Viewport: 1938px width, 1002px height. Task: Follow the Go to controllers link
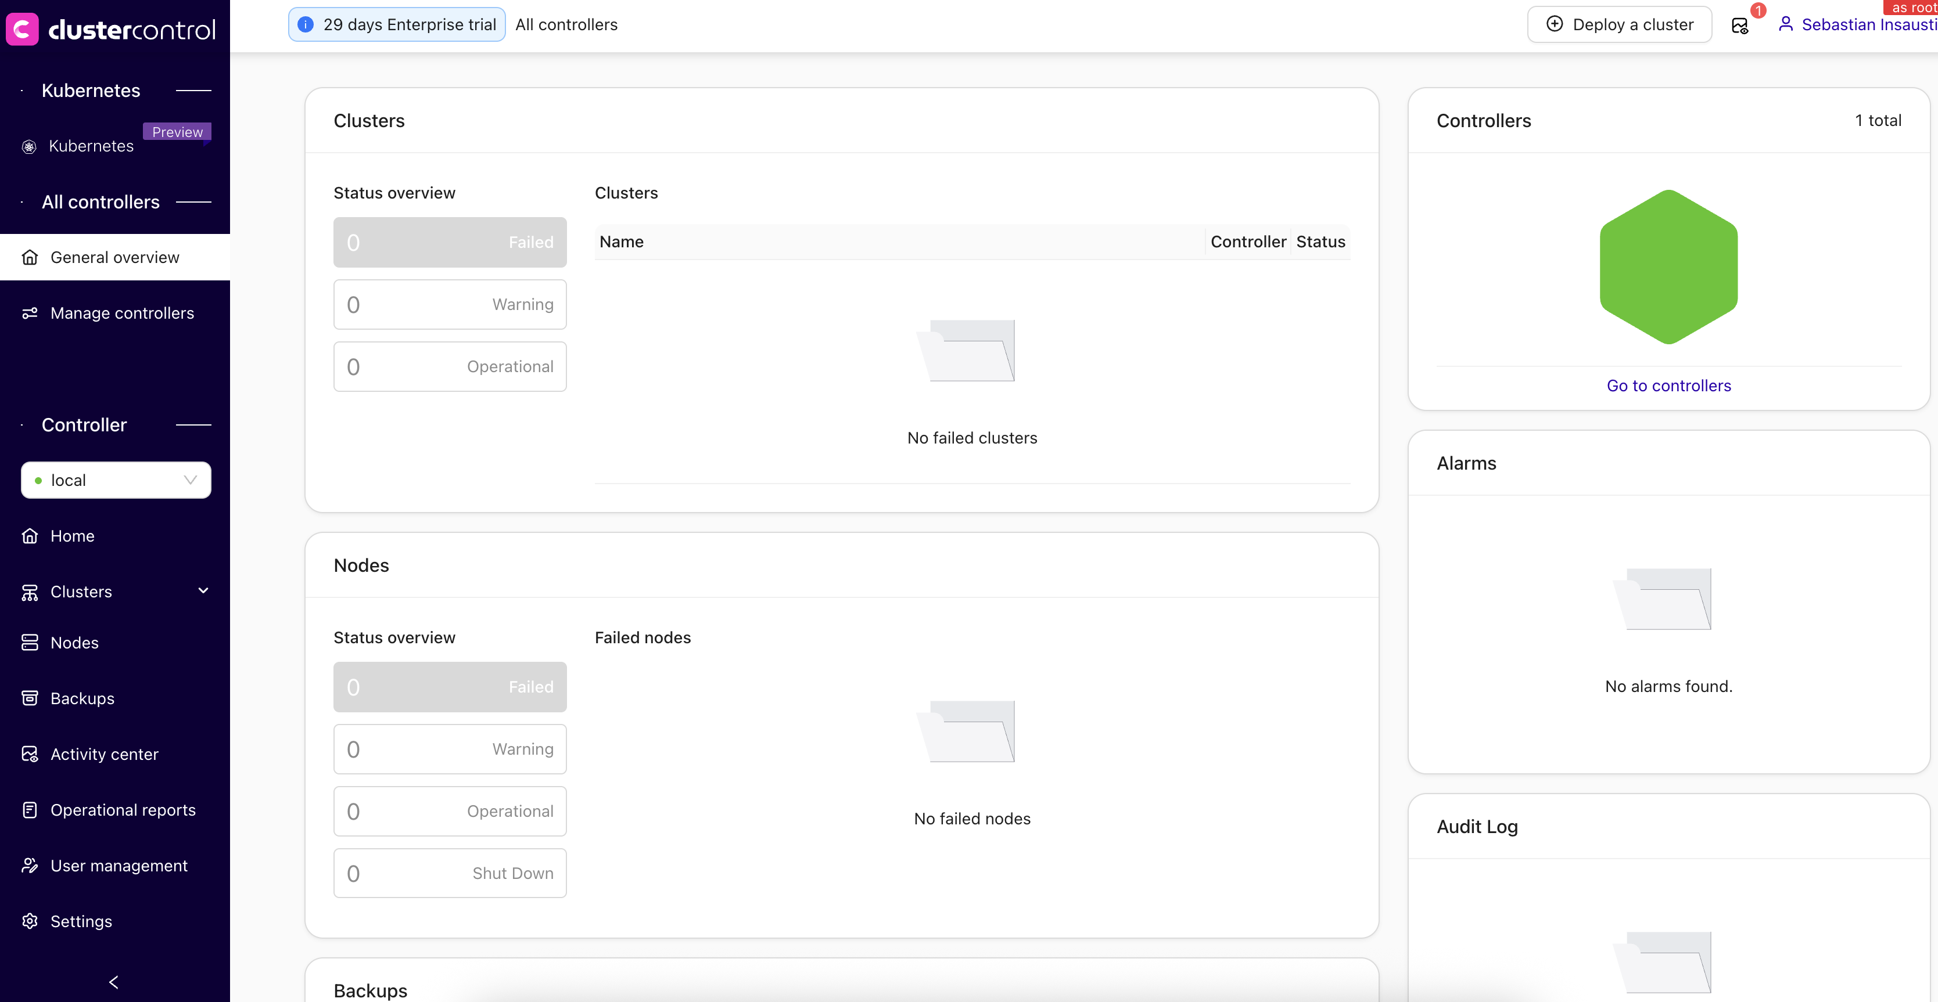coord(1668,385)
